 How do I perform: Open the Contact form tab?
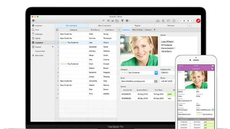click(148, 30)
